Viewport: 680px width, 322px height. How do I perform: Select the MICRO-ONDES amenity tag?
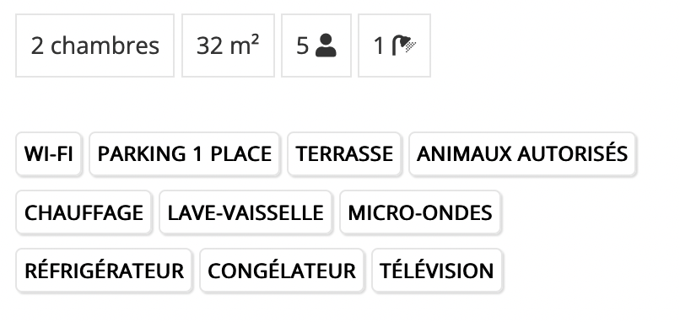click(x=420, y=212)
